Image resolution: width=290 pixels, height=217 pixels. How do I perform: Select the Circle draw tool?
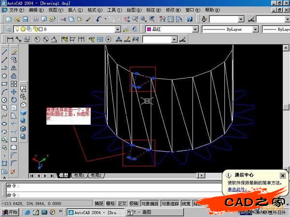click(x=4, y=99)
